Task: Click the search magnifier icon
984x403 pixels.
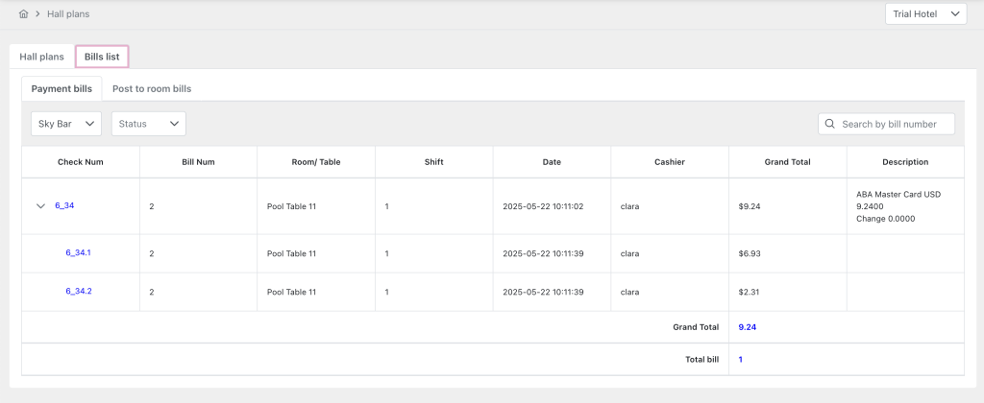Action: click(x=829, y=124)
